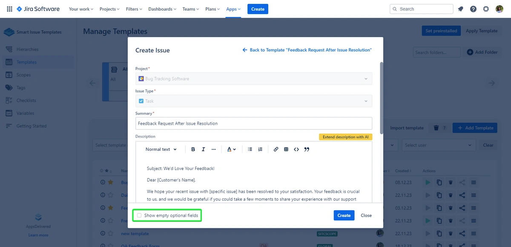Click Create in the issue dialog
Screen dimensions: 511x247
coord(344,215)
